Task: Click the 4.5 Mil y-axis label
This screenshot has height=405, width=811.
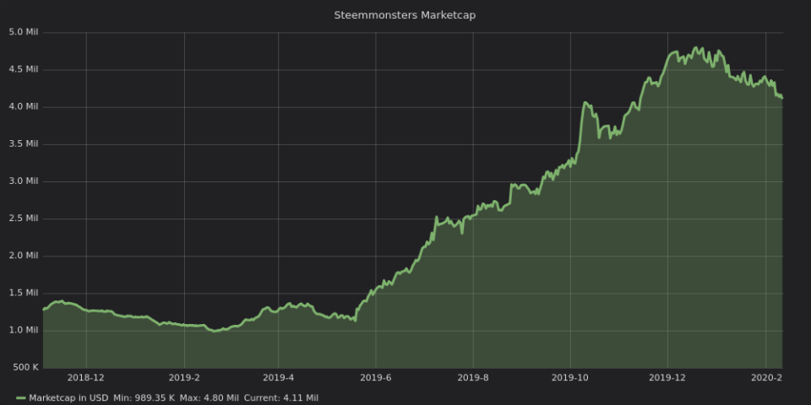Action: (x=24, y=69)
